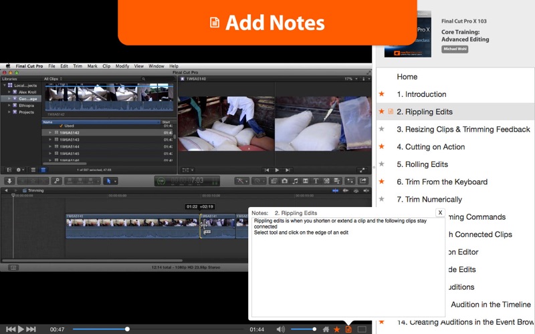Toggle the star beside 4. Cutting on Action
The height and width of the screenshot is (334, 535).
coord(381,146)
